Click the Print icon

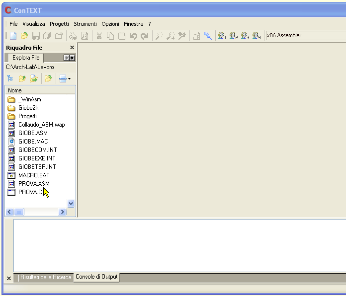73,36
